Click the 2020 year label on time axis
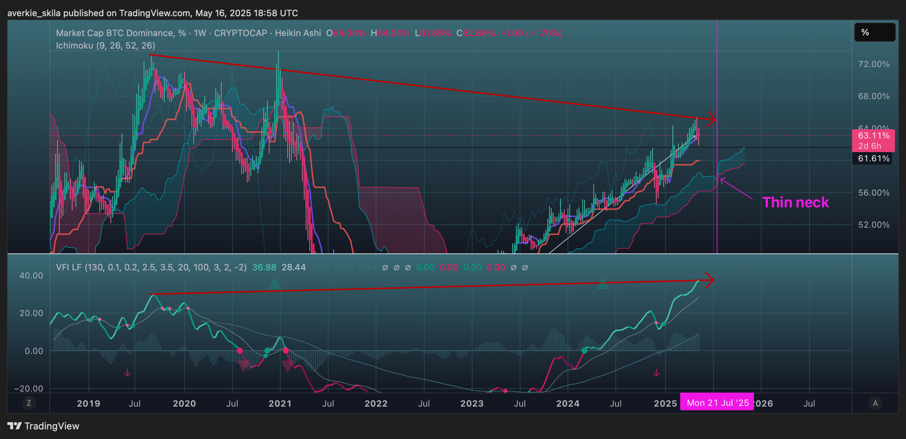The width and height of the screenshot is (906, 439). coord(185,404)
